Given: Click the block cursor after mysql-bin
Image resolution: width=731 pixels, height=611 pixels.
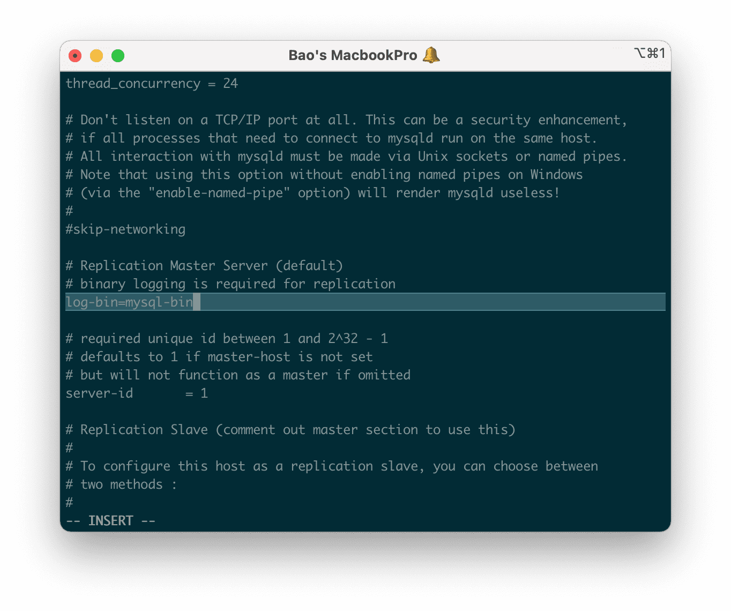Looking at the screenshot, I should pos(197,302).
